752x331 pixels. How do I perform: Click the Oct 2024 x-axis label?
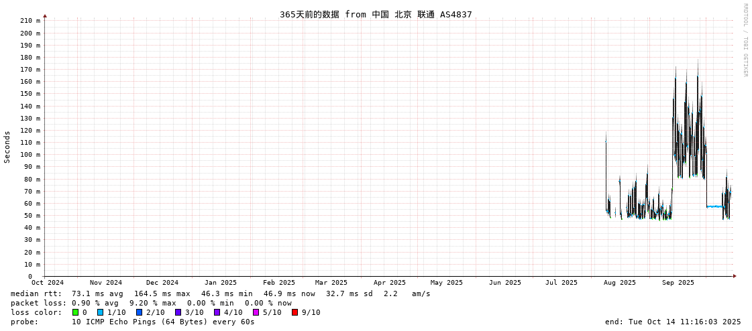coord(48,283)
